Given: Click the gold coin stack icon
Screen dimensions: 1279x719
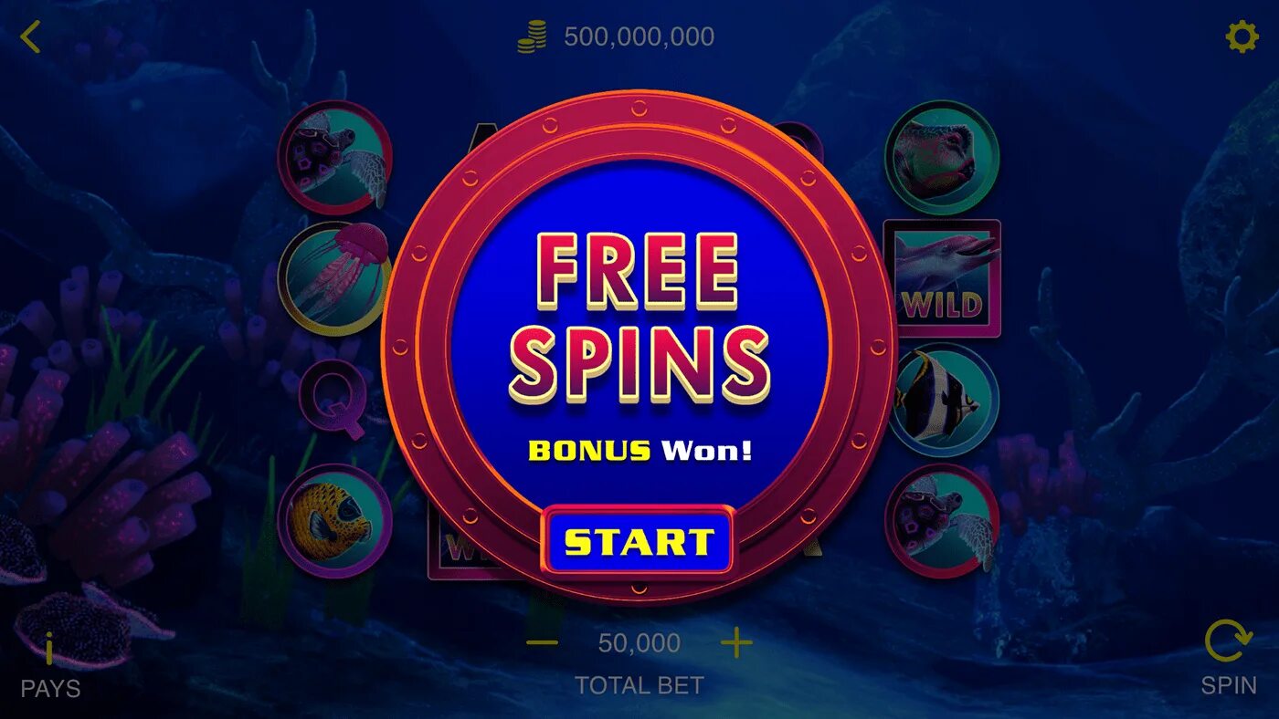Looking at the screenshot, I should 532,37.
